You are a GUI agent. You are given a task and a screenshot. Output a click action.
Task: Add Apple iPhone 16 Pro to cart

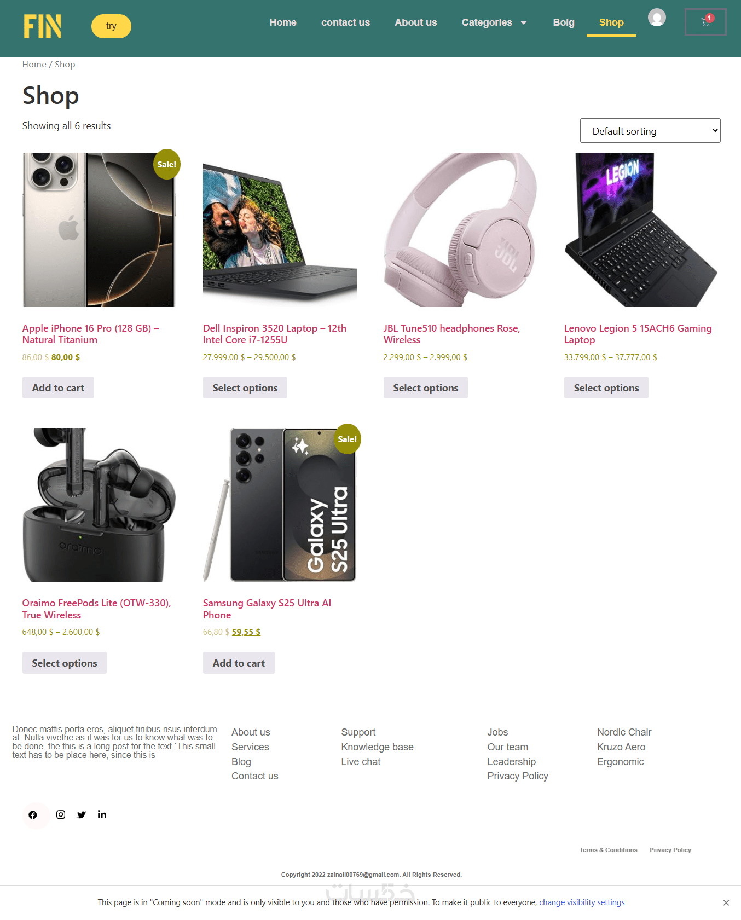(58, 387)
